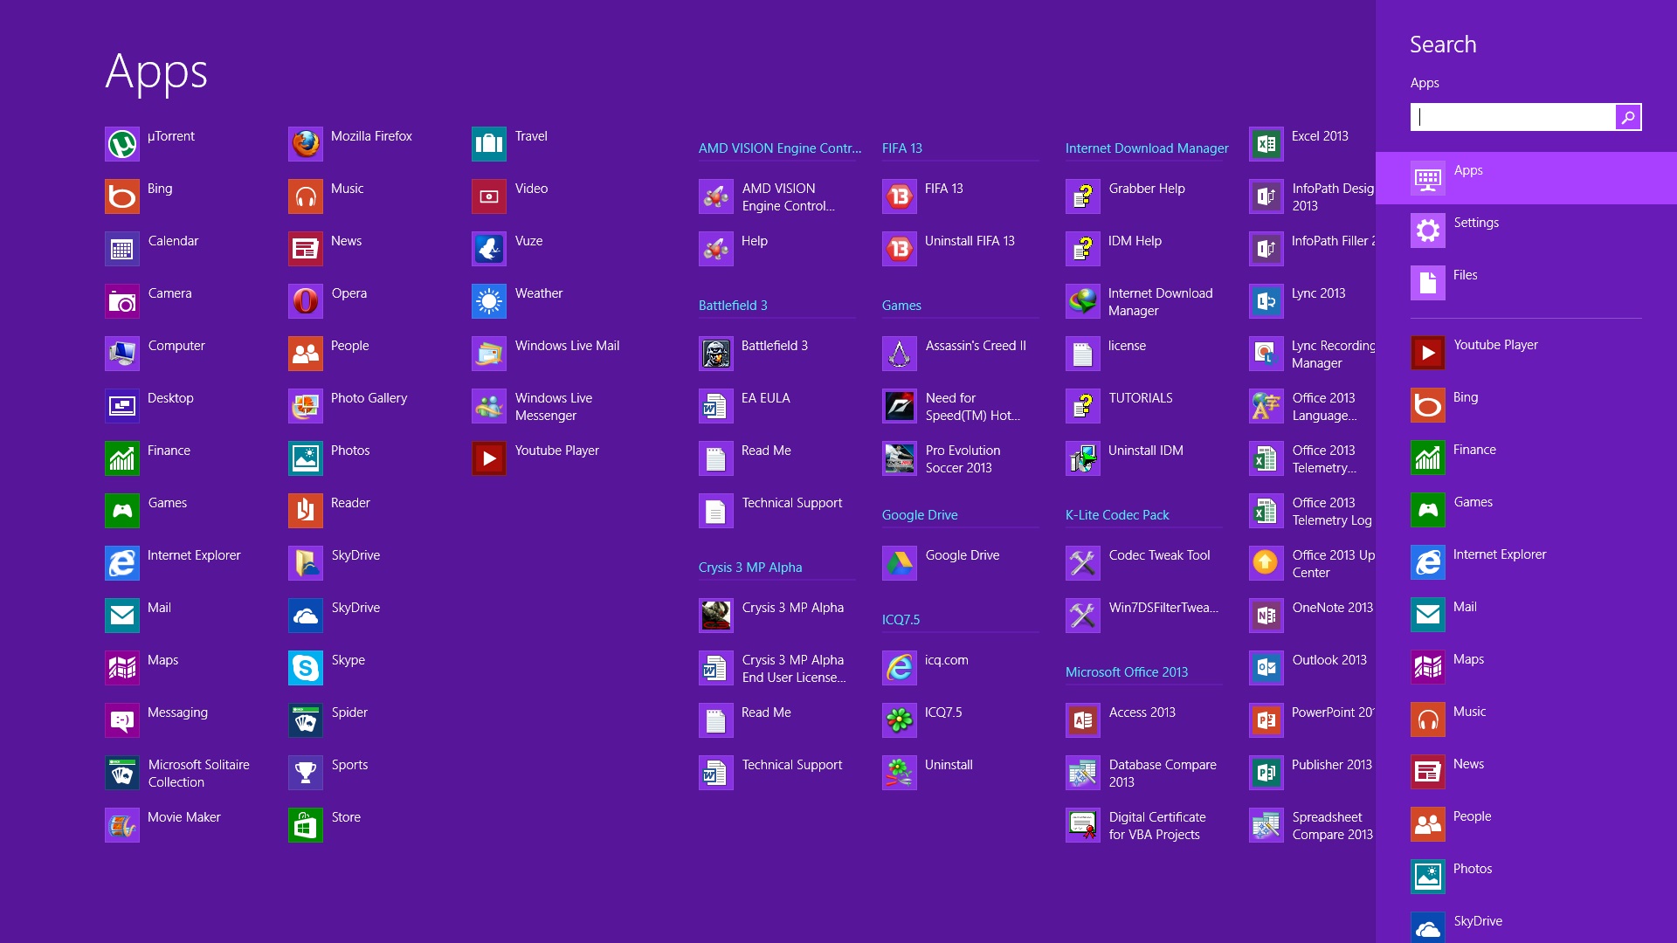The image size is (1677, 943).
Task: Open Excel 2013 icon
Action: [x=1266, y=144]
